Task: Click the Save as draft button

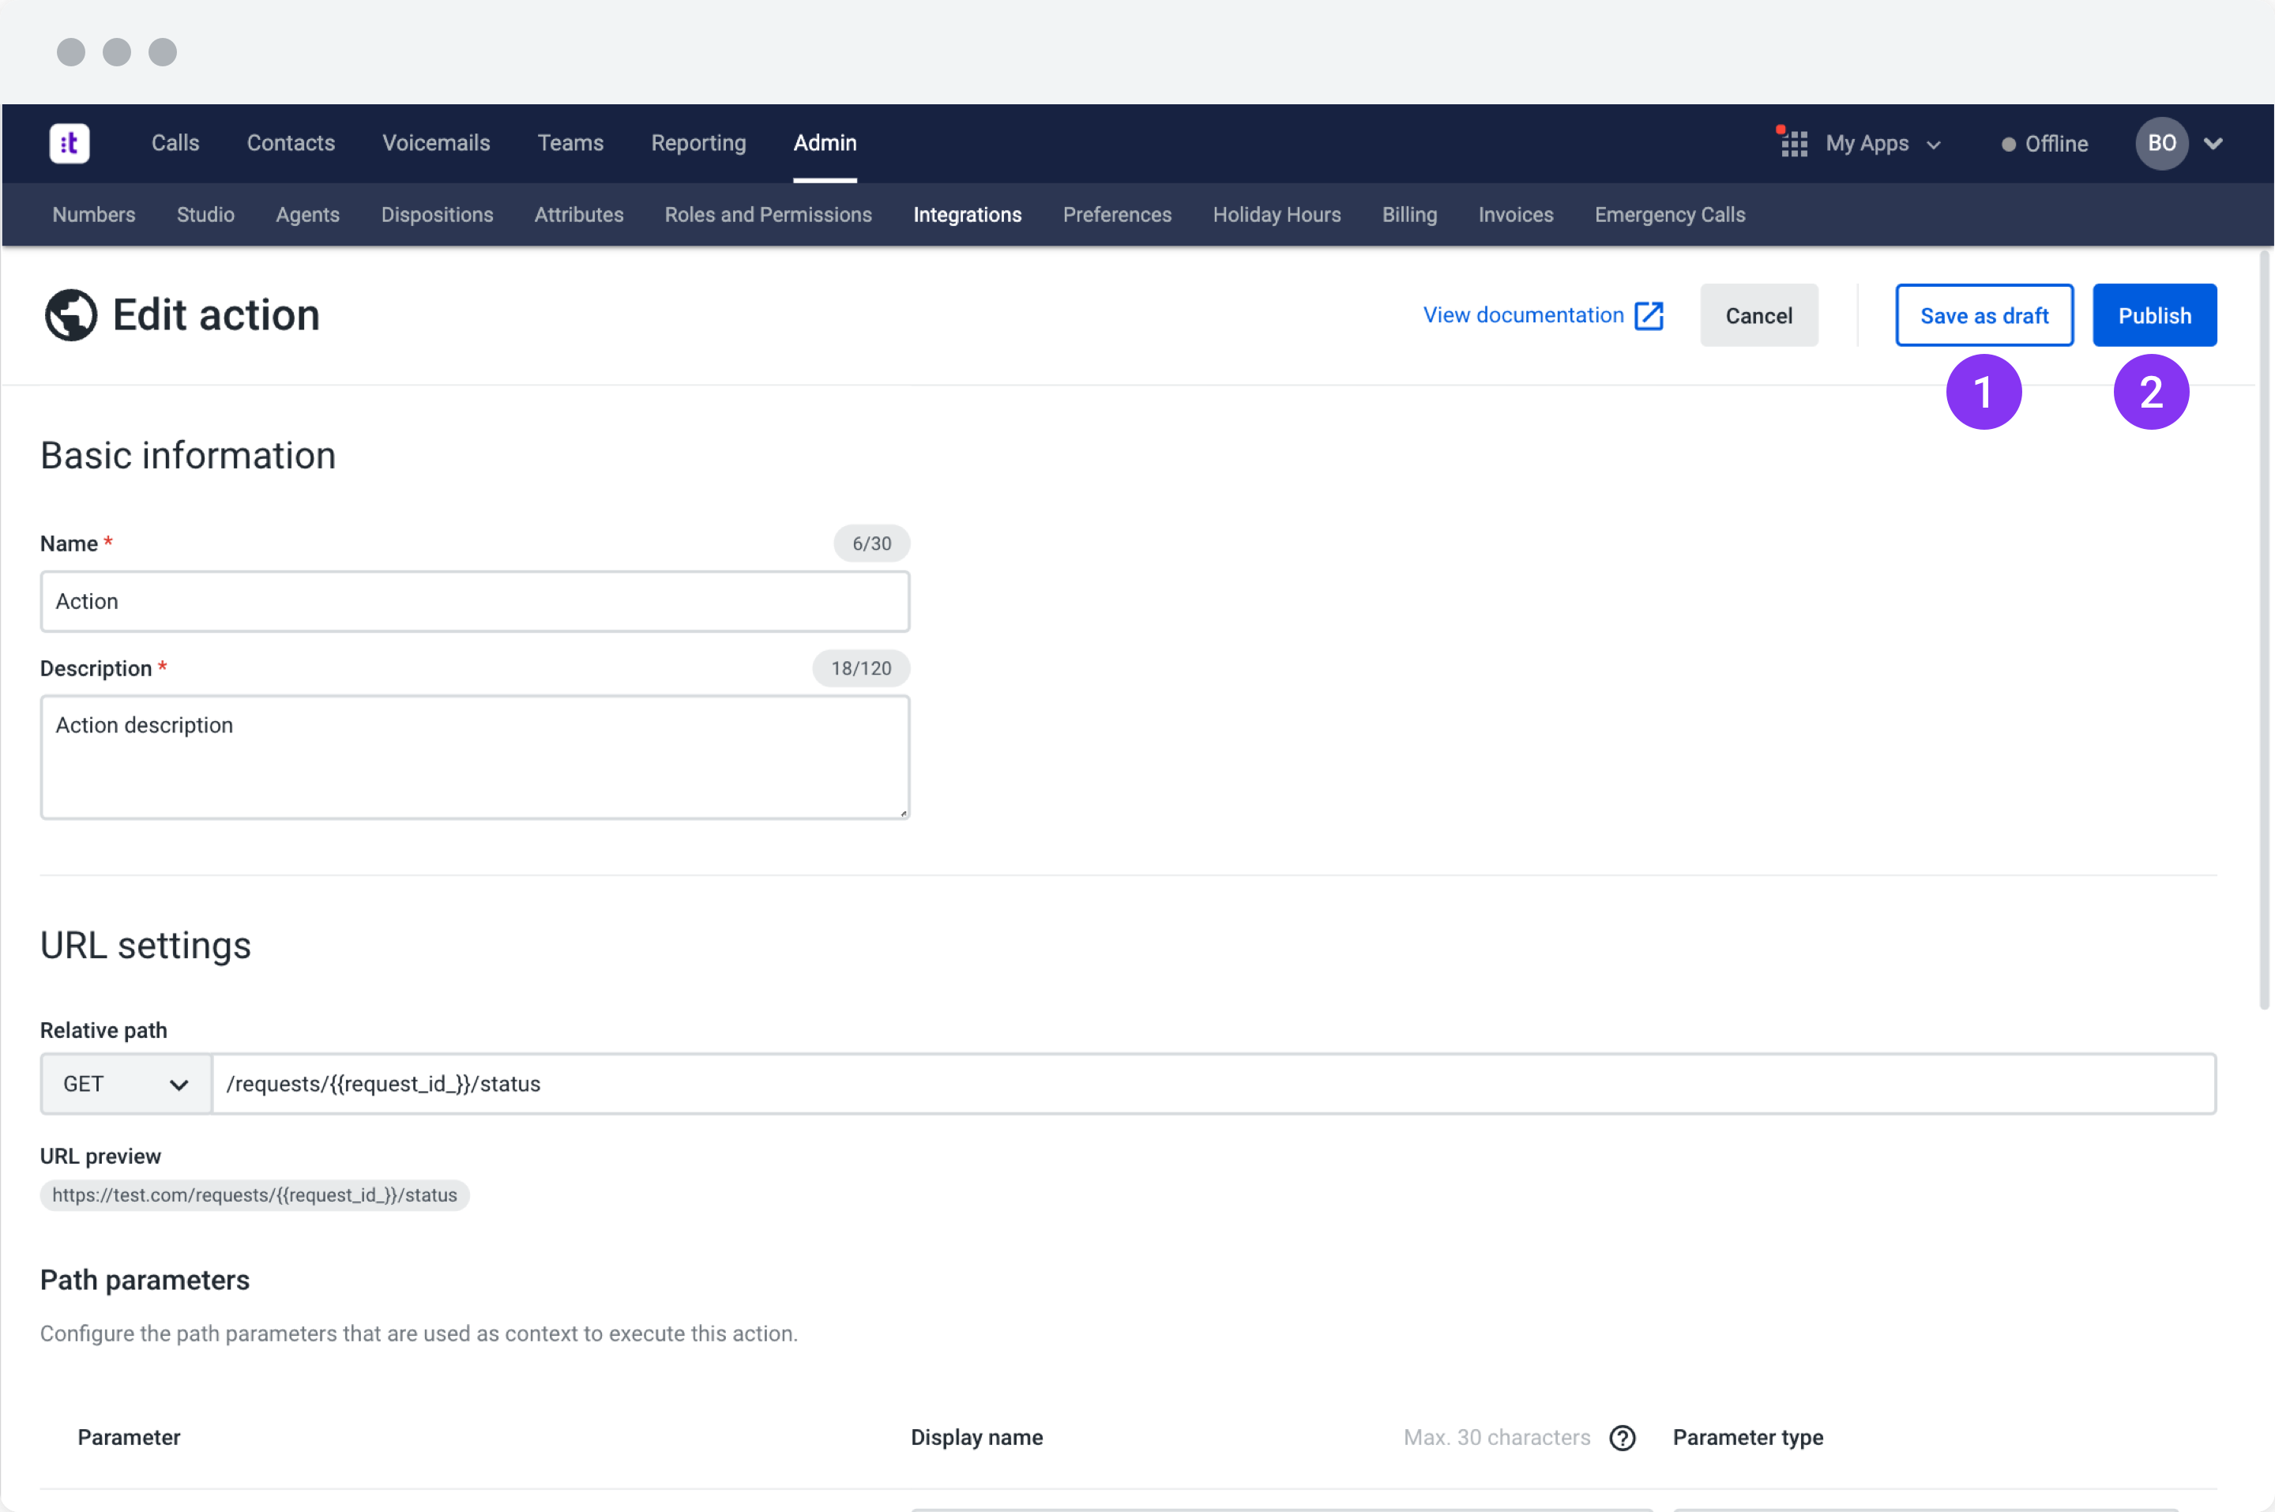Action: point(1983,315)
